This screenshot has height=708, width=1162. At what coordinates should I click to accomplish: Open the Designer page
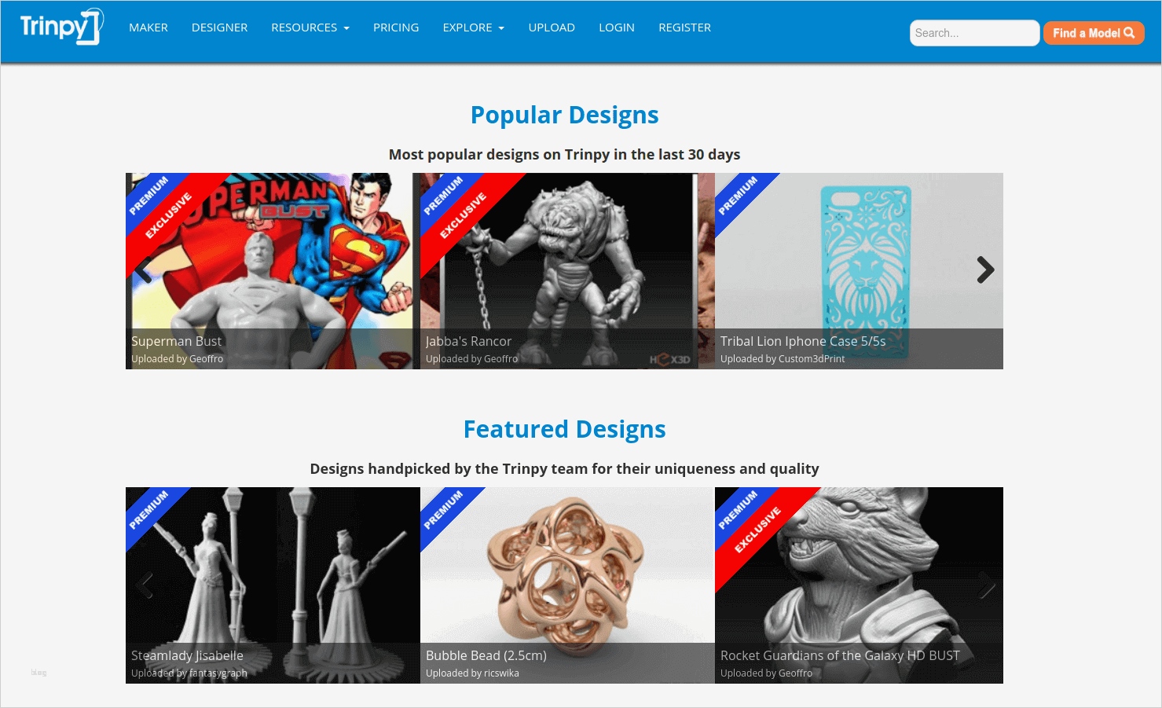tap(220, 28)
